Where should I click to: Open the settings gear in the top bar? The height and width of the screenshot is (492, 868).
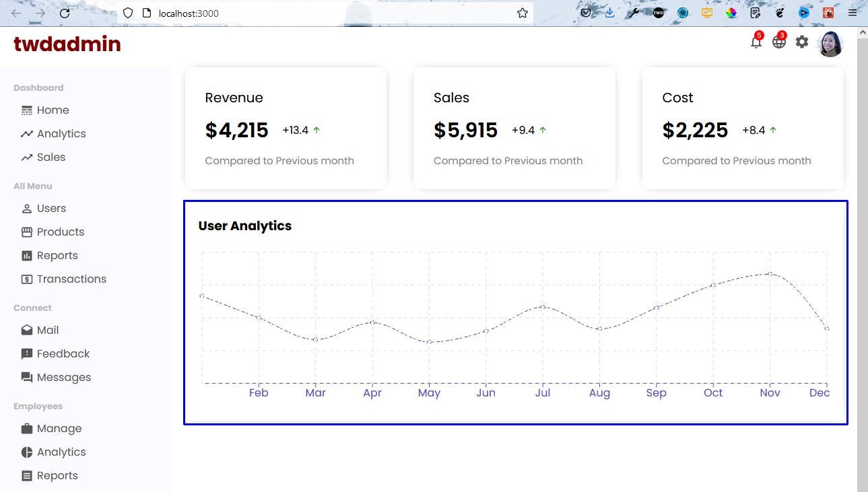pos(801,42)
